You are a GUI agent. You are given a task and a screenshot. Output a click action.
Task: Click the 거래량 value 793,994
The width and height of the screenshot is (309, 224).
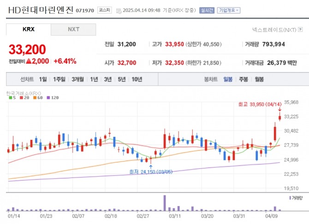click(273, 44)
